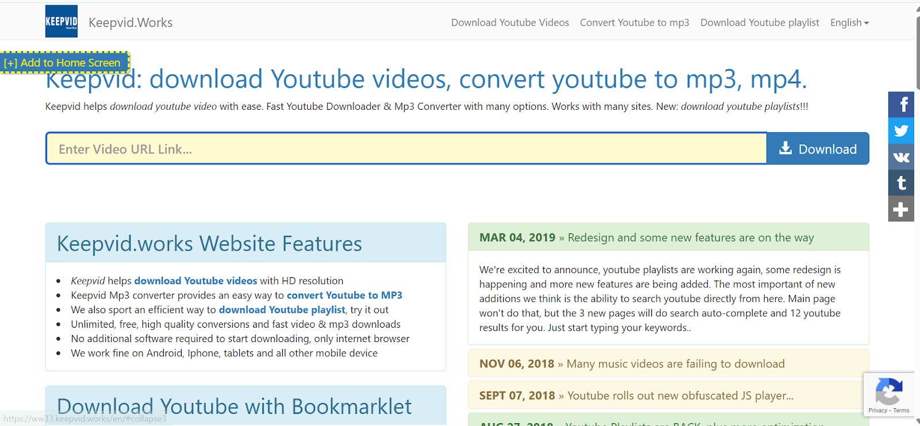Follow the download Youtube playlist feature link
The image size is (920, 426).
point(282,309)
